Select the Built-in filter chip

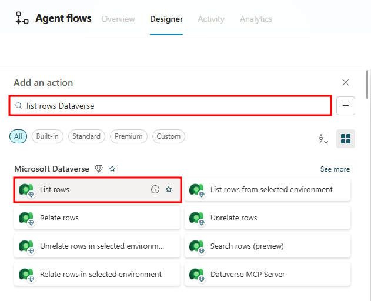(47, 136)
